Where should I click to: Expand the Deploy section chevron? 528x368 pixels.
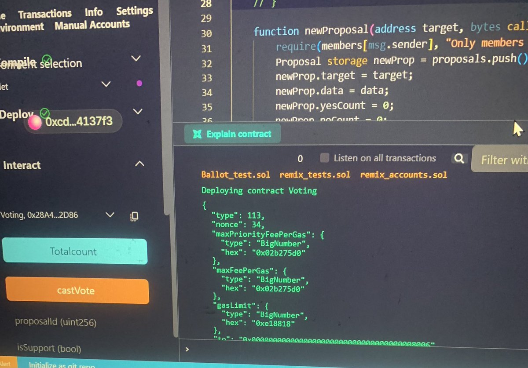pyautogui.click(x=138, y=111)
